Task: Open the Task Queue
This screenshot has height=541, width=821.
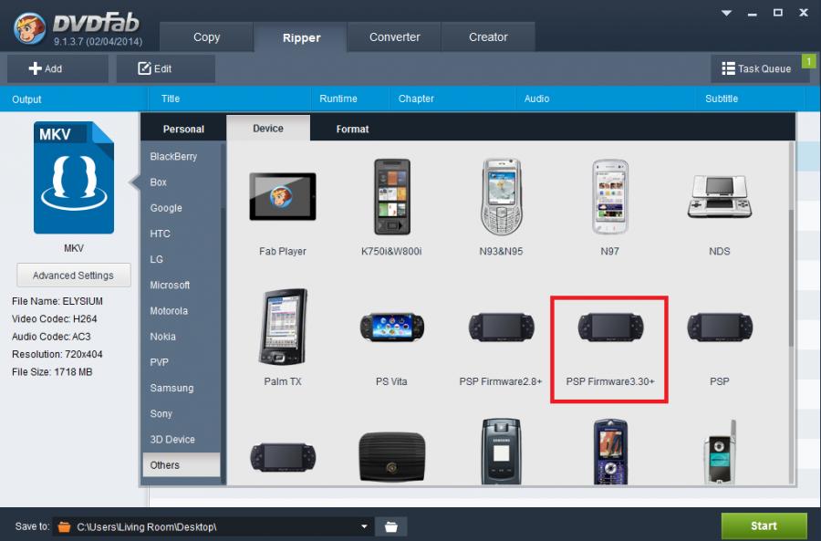Action: pos(760,68)
